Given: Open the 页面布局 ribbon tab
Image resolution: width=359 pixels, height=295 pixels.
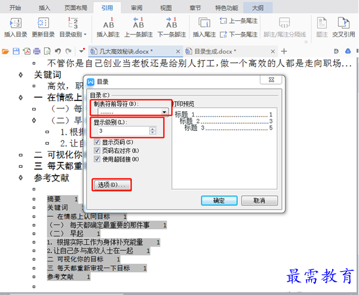Looking at the screenshot, I should pyautogui.click(x=76, y=8).
